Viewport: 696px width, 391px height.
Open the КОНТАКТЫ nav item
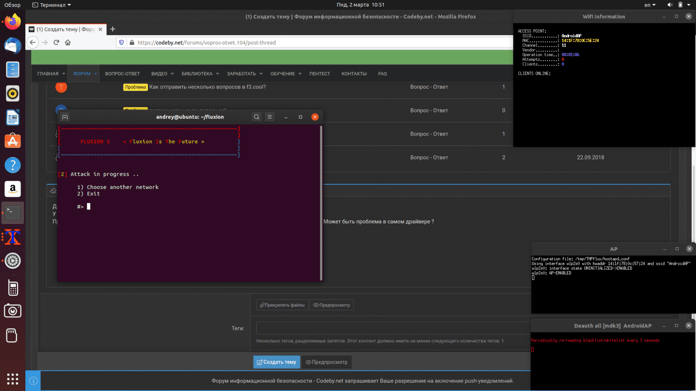[354, 74]
